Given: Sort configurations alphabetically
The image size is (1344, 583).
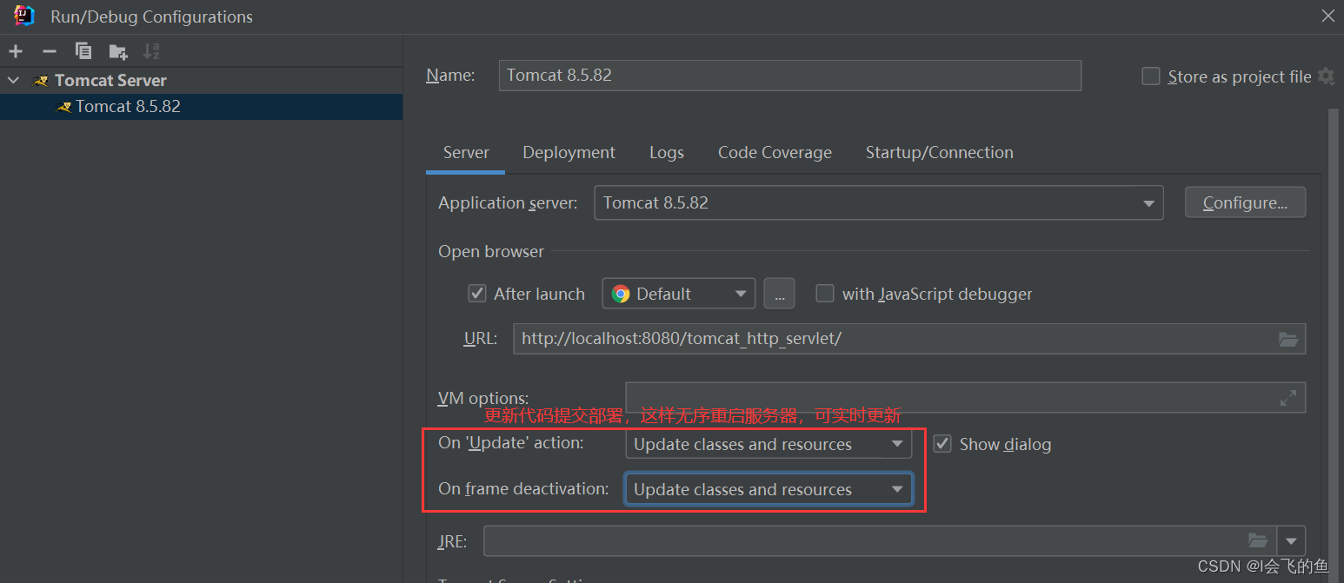Looking at the screenshot, I should (x=151, y=51).
